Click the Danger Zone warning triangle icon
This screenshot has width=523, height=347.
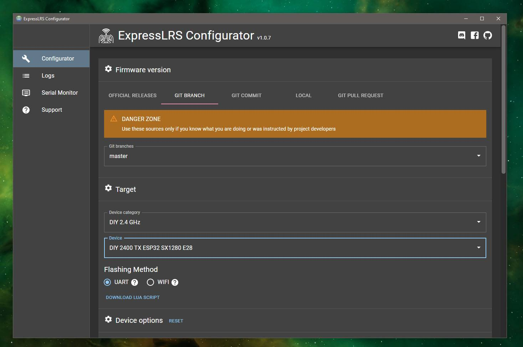pyautogui.click(x=114, y=119)
